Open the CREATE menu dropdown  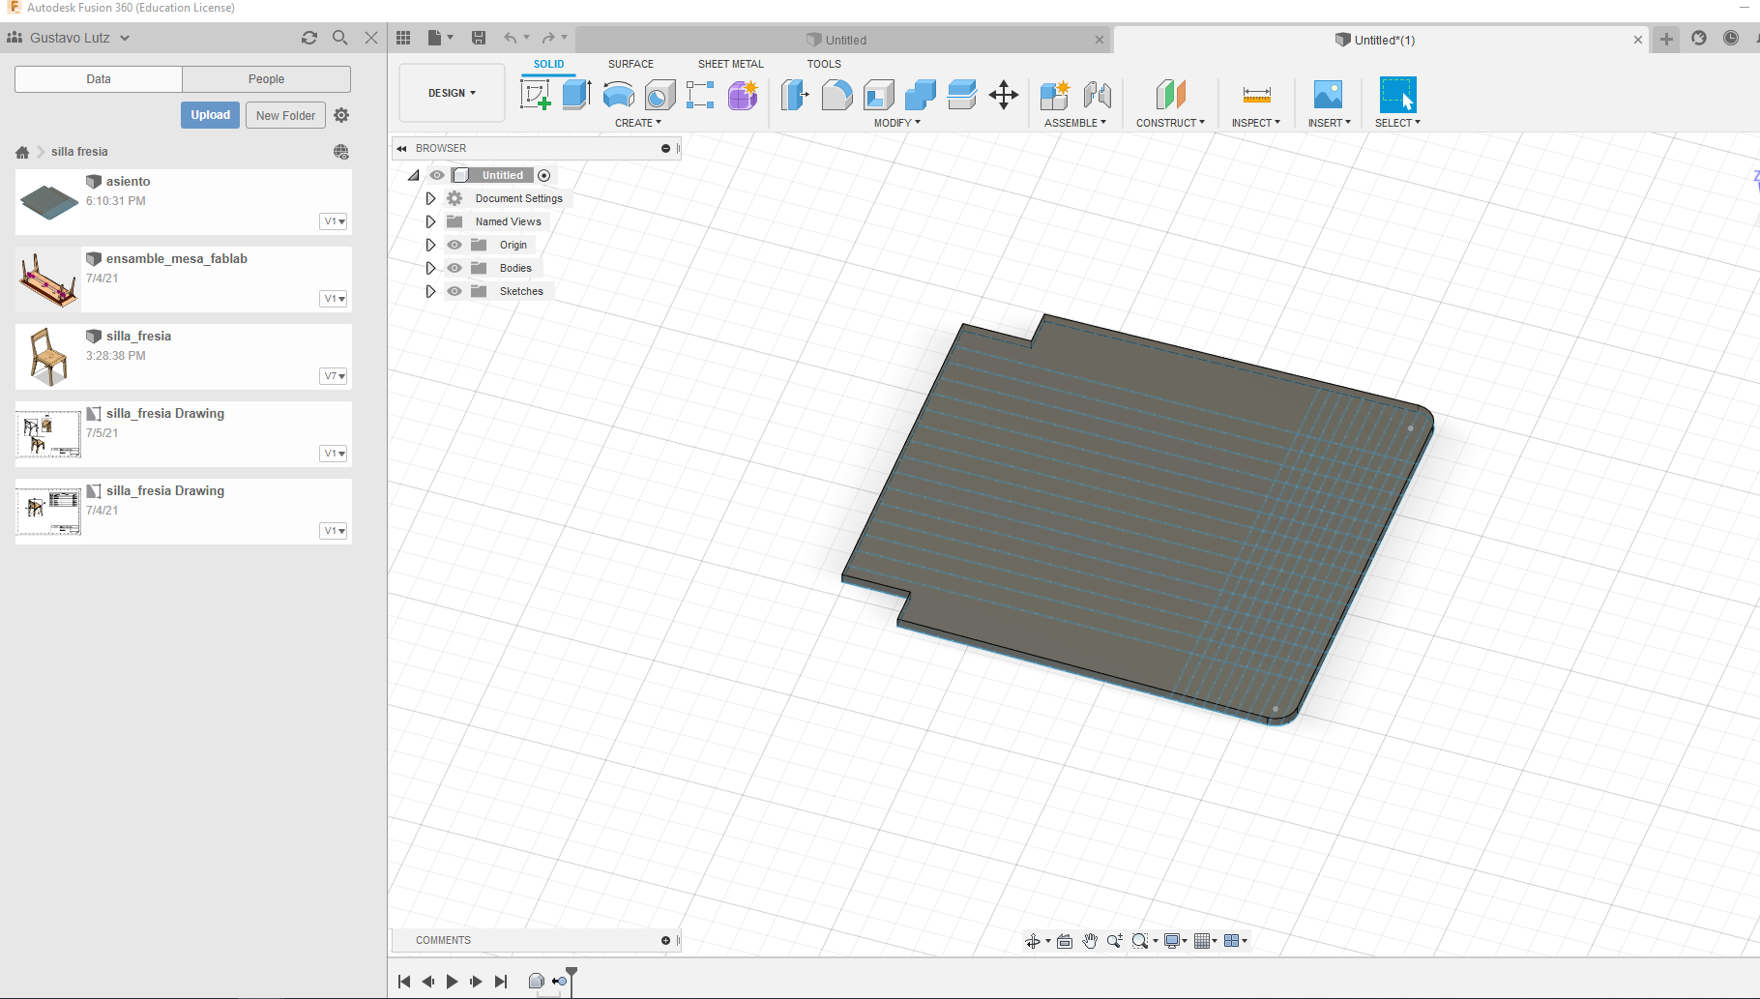pyautogui.click(x=638, y=123)
